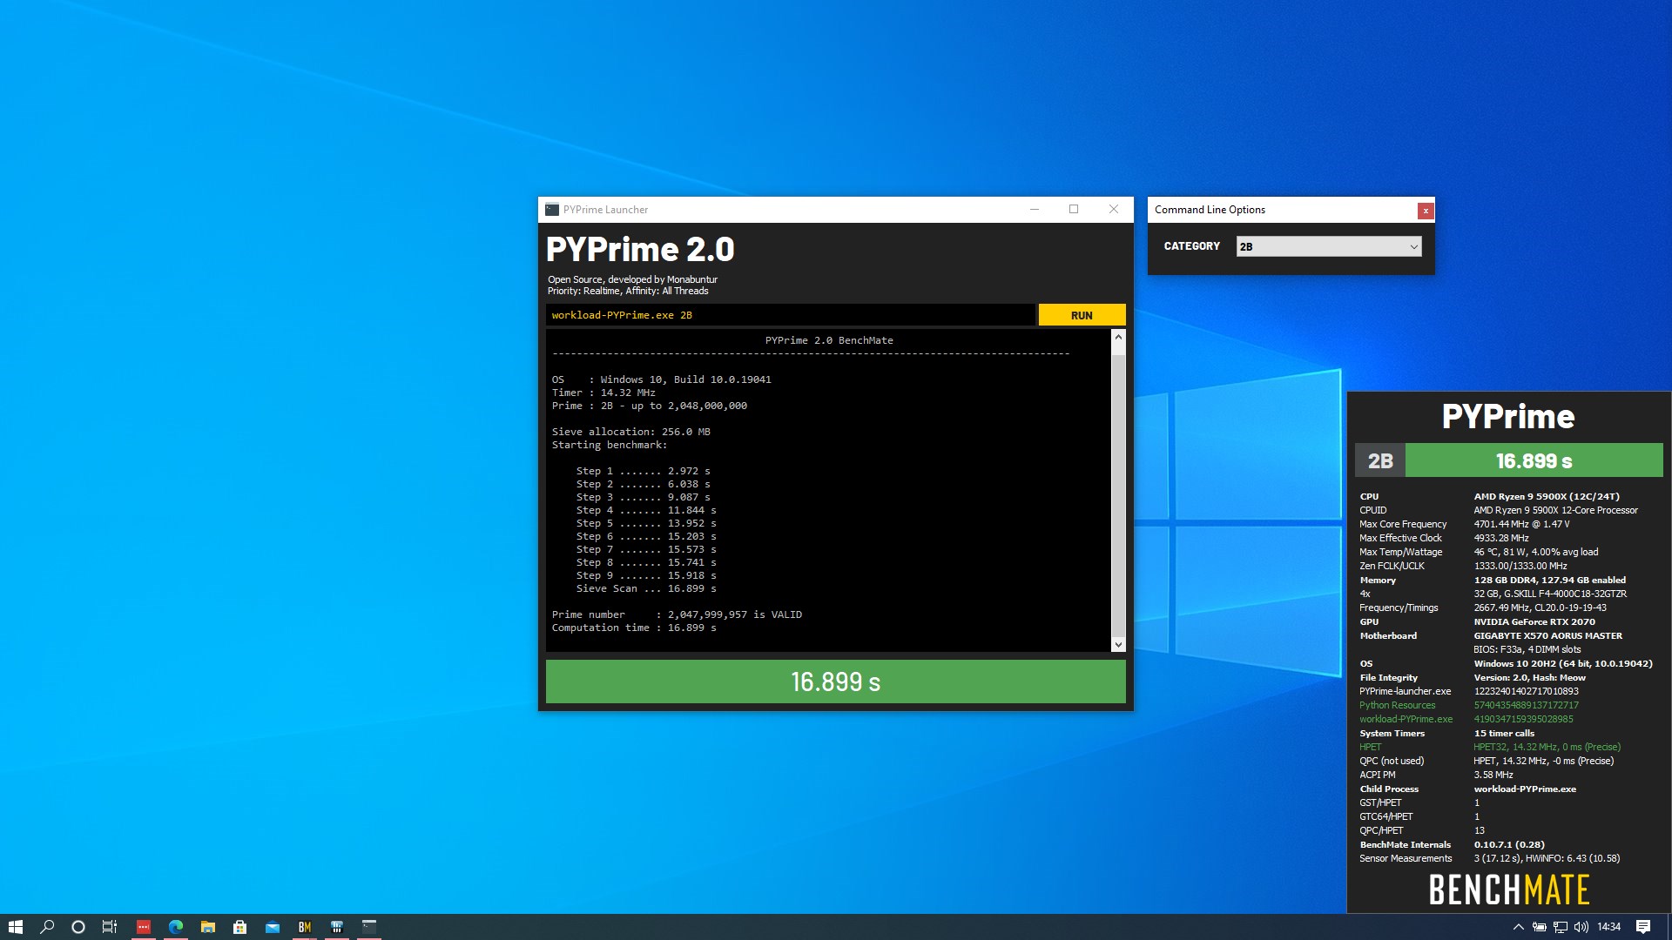Click the workload-PYPrime.exe 2B command field
The height and width of the screenshot is (940, 1672).
791,315
